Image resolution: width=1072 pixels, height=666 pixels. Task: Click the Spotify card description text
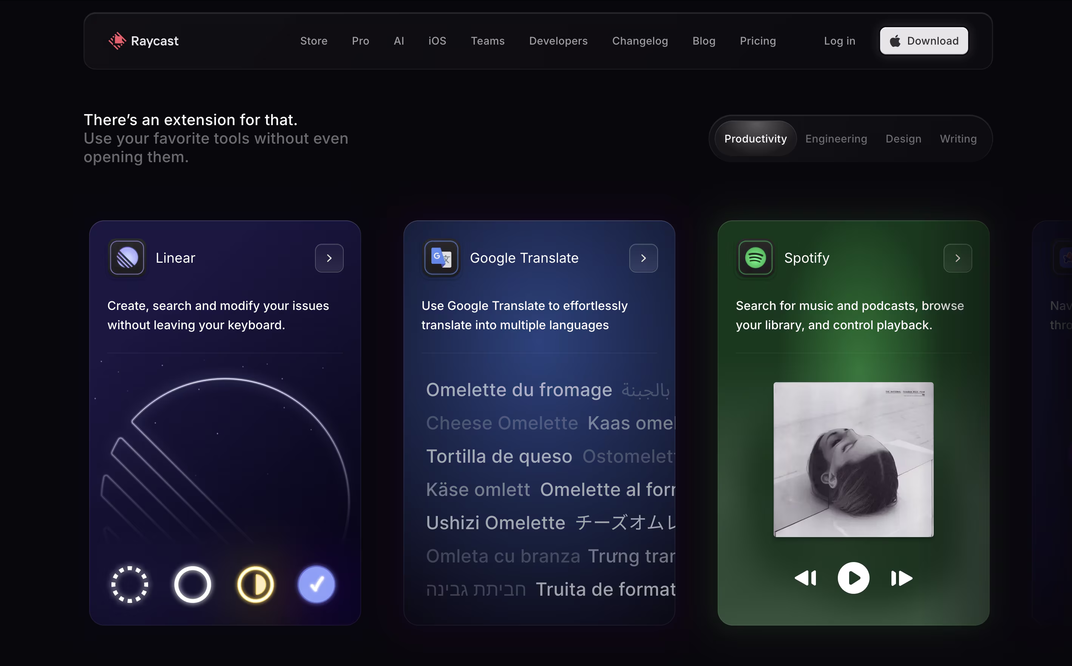(x=850, y=315)
